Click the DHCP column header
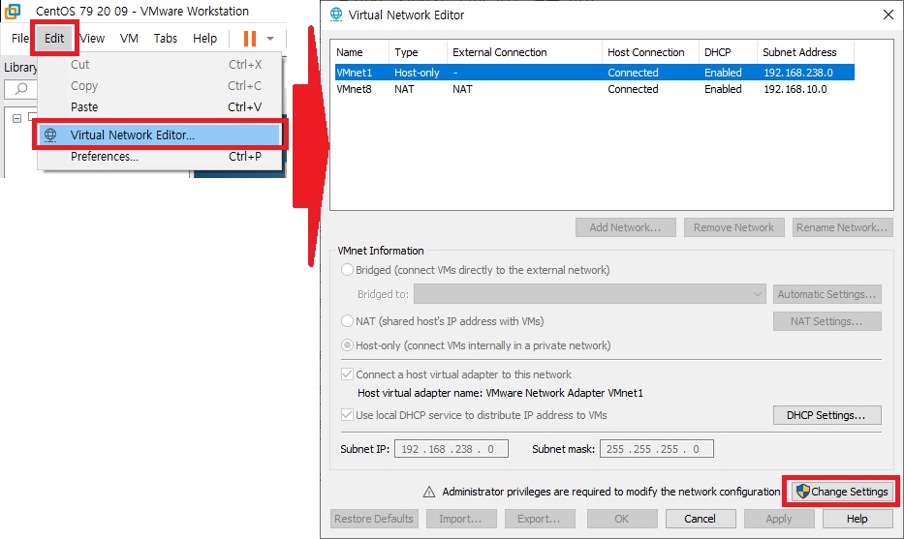The height and width of the screenshot is (539, 904). 728,52
